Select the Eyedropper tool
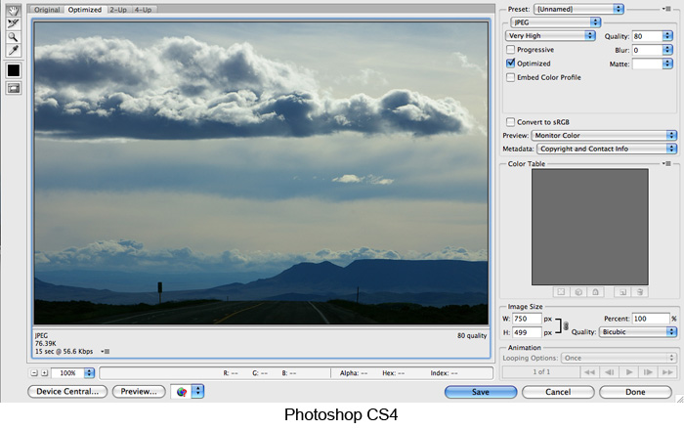684x430 pixels. [x=14, y=50]
